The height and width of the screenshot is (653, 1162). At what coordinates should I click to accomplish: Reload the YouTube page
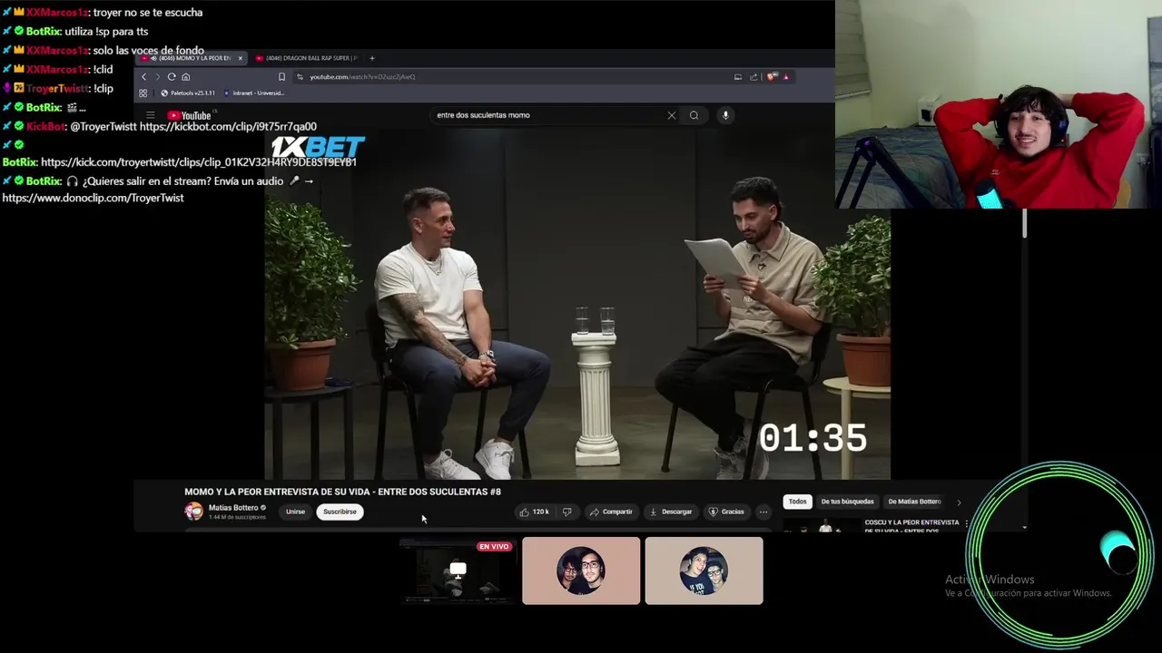pyautogui.click(x=172, y=77)
